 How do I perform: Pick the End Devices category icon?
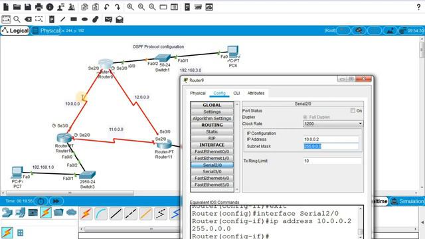coord(21,212)
